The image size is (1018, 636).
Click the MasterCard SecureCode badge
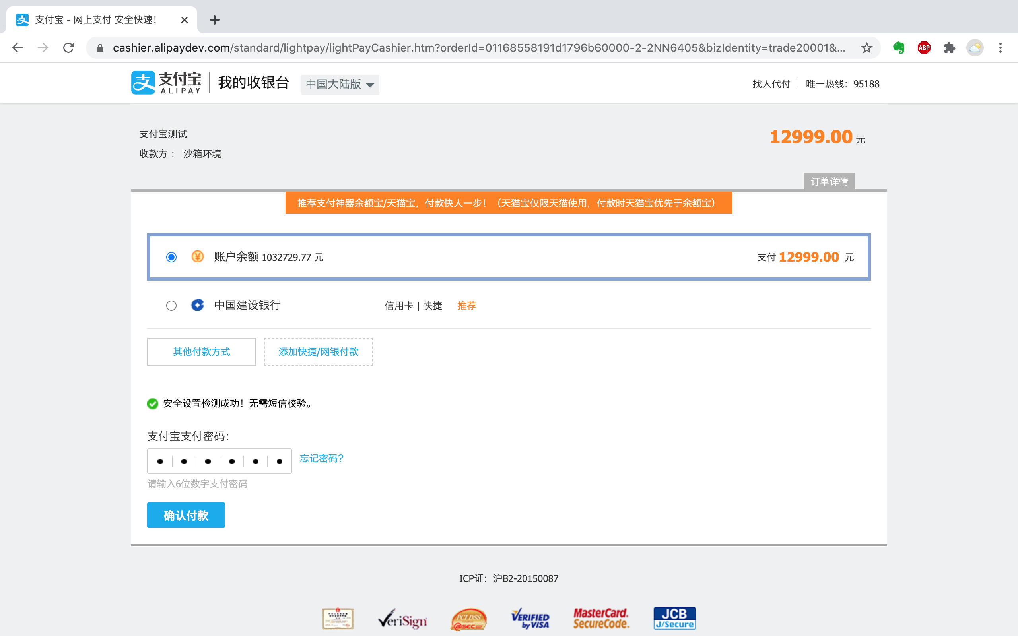[601, 619]
